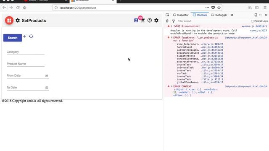Open page actions three-dot menu in address bar

point(207,8)
